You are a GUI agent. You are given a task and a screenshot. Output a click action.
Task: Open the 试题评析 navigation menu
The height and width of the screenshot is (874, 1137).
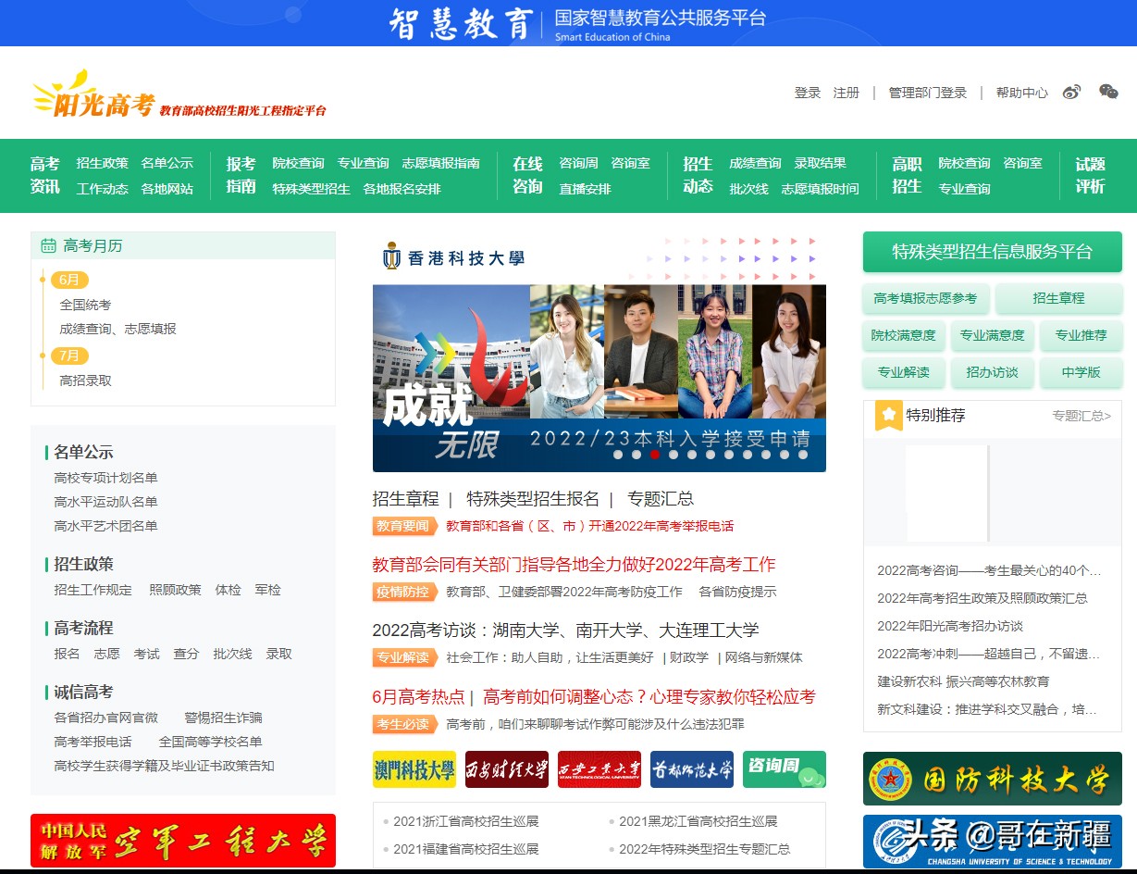coord(1090,174)
